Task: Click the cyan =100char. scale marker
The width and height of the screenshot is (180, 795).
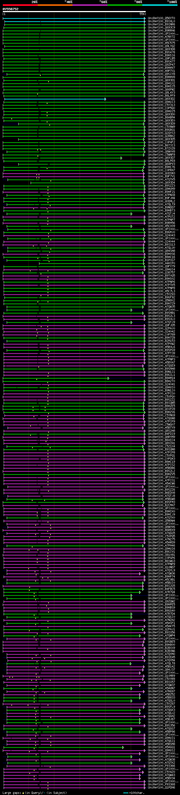Action: point(125,793)
